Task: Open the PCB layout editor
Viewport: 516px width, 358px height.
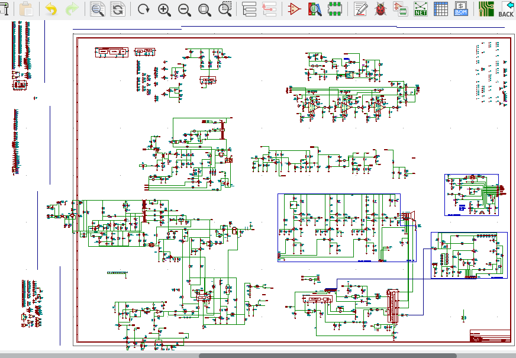Action: (x=486, y=9)
